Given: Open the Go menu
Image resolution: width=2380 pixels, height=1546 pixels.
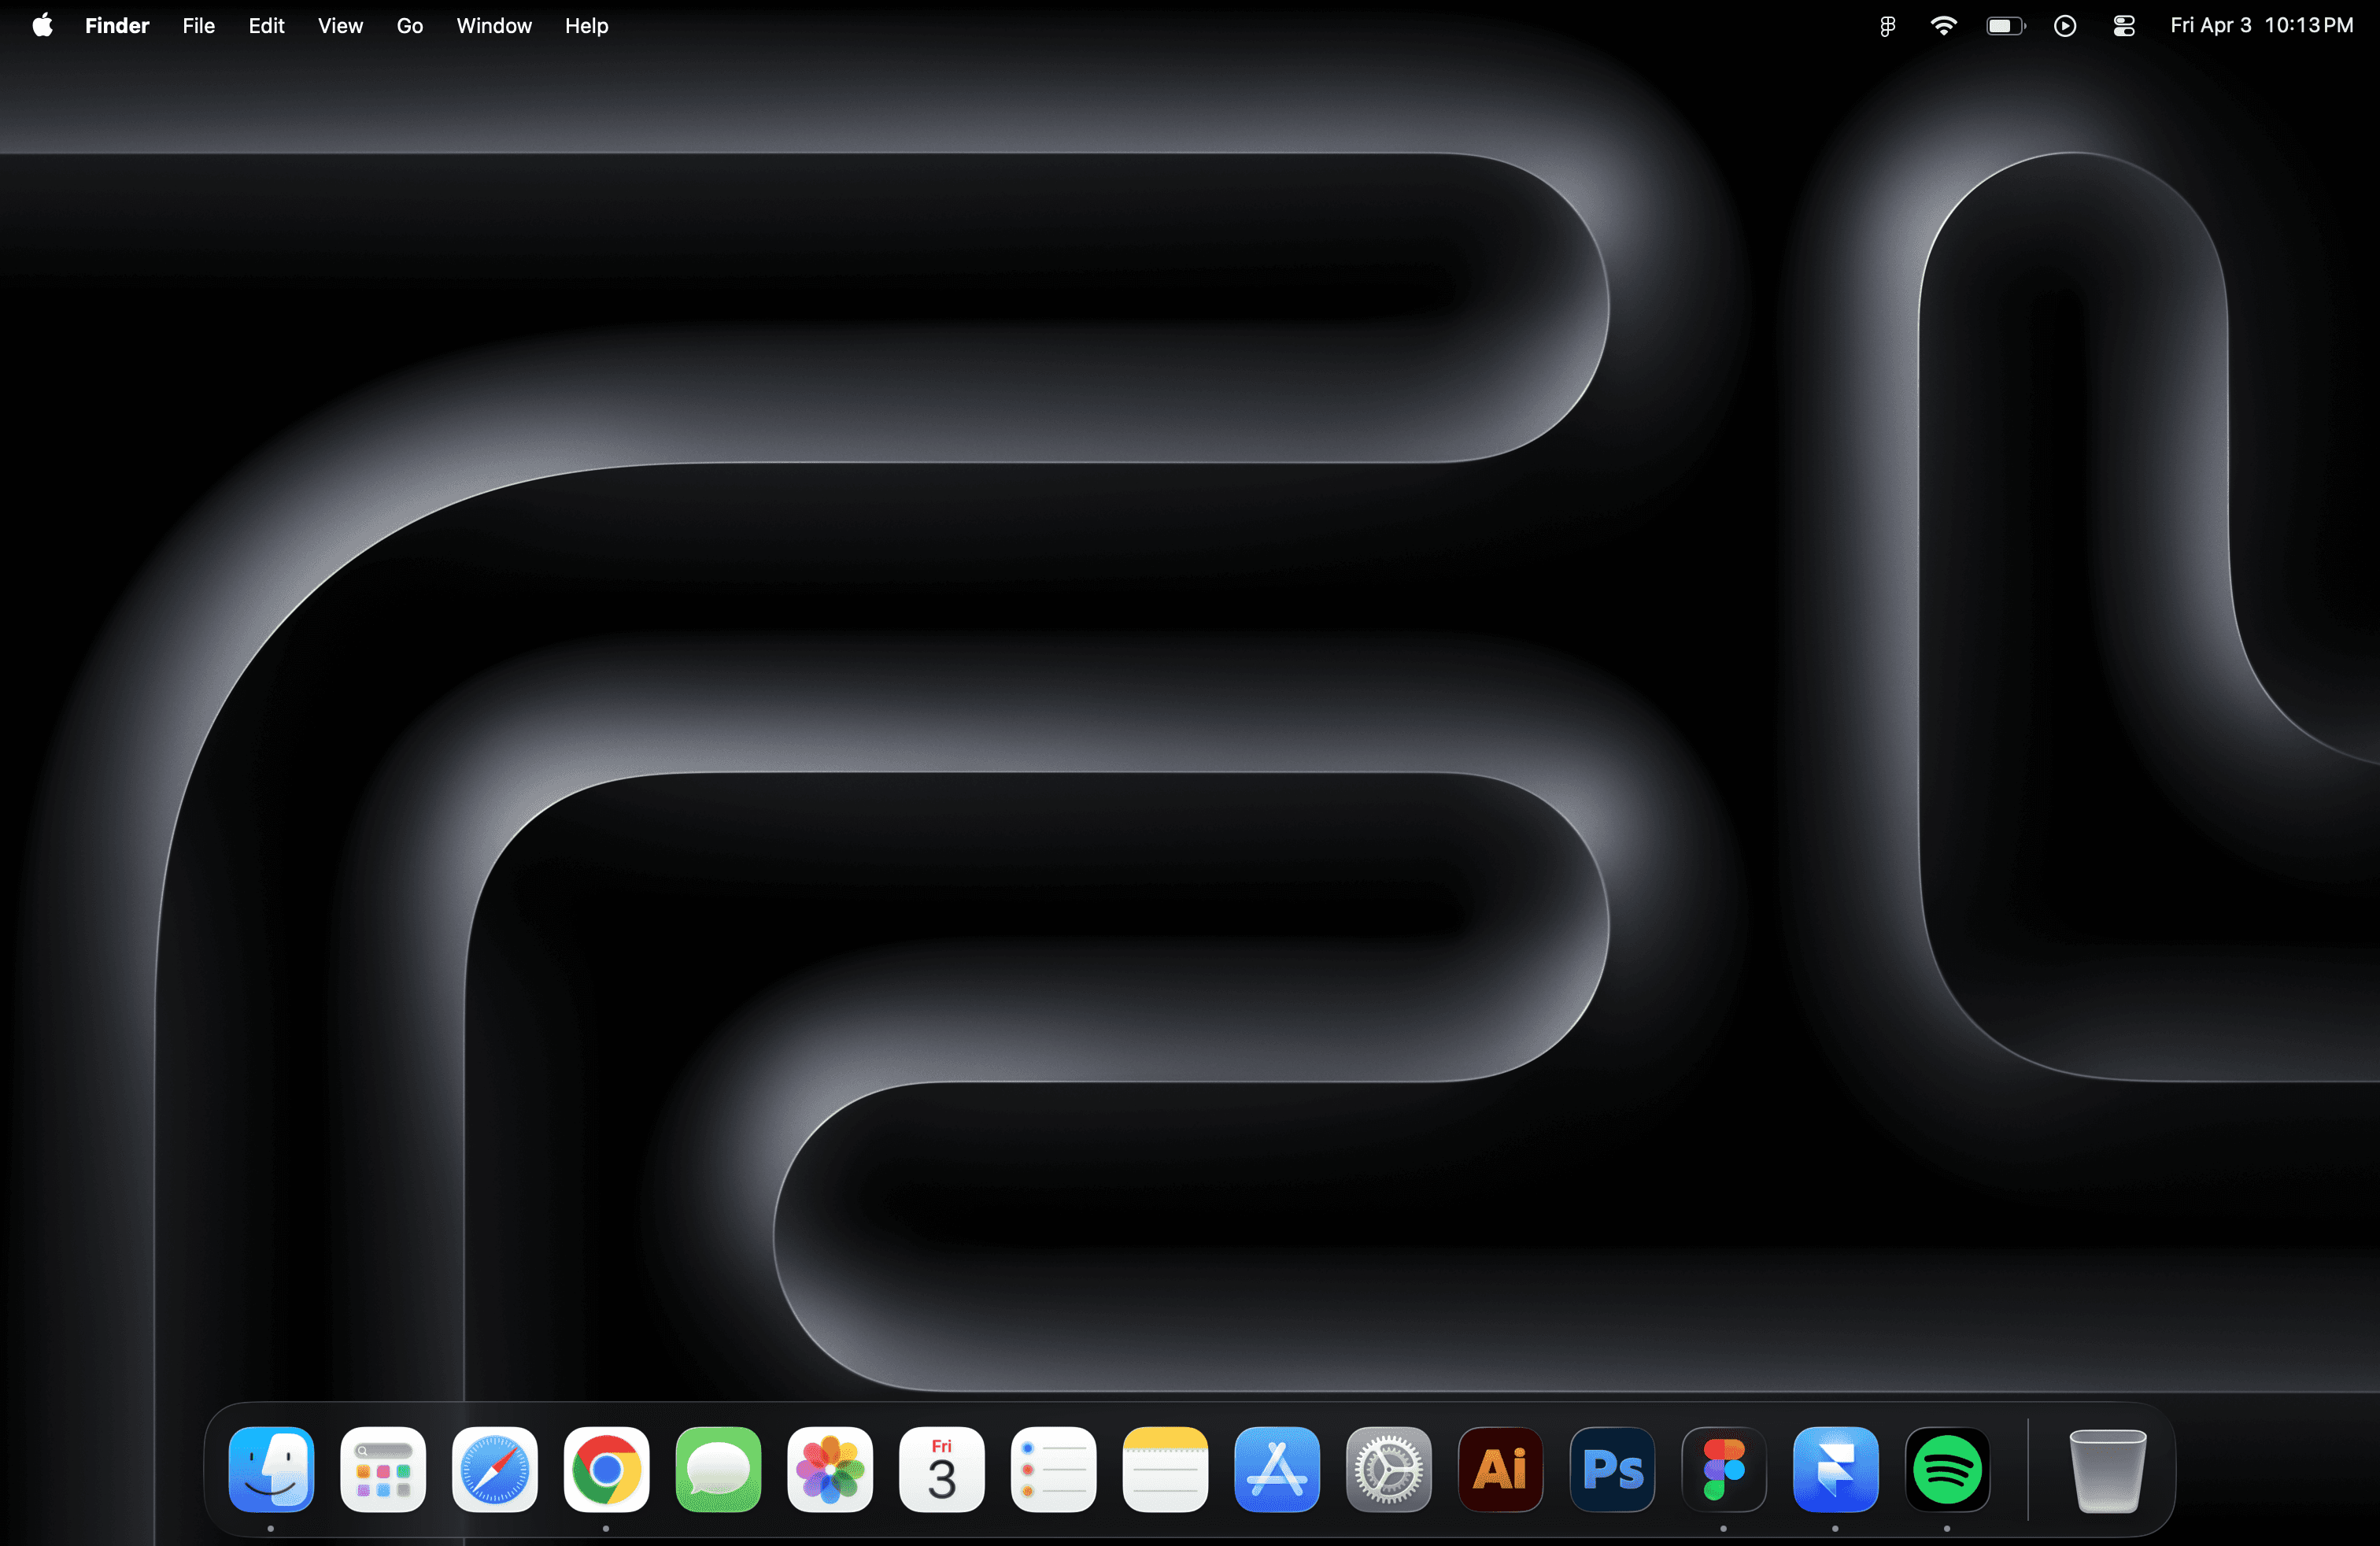Looking at the screenshot, I should coord(409,26).
